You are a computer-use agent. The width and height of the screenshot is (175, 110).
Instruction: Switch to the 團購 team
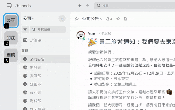point(11,55)
